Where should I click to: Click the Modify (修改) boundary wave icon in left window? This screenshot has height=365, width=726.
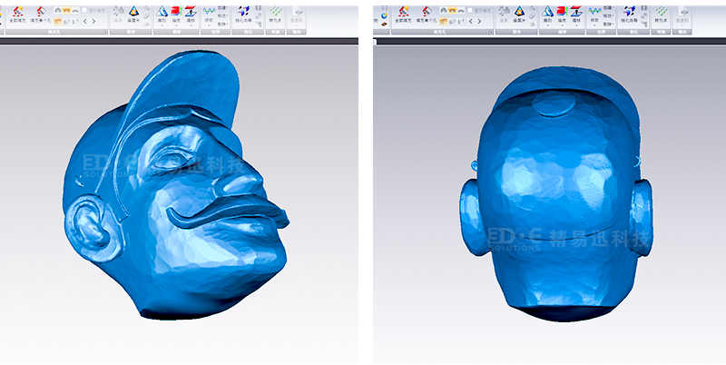[210, 11]
